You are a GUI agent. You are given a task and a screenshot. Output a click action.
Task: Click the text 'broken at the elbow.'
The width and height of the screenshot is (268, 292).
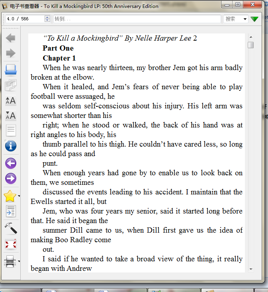point(63,77)
